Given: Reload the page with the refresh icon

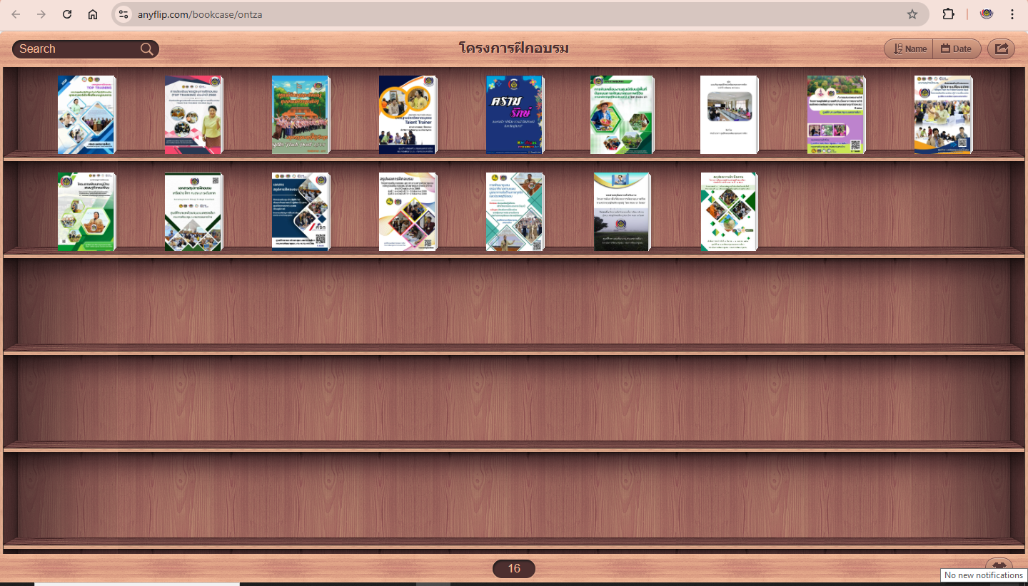Looking at the screenshot, I should click(67, 14).
